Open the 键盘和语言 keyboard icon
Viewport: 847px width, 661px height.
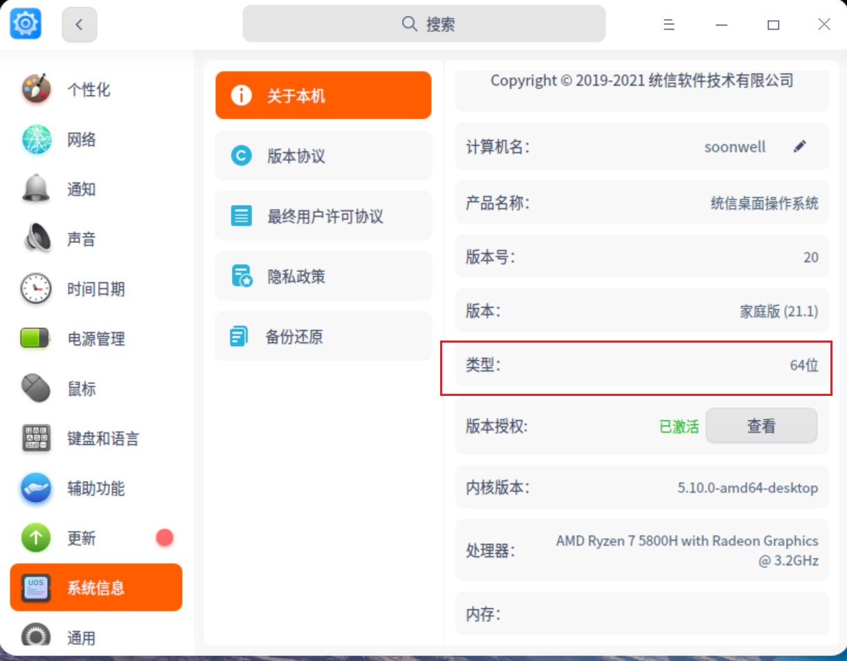[x=36, y=438]
